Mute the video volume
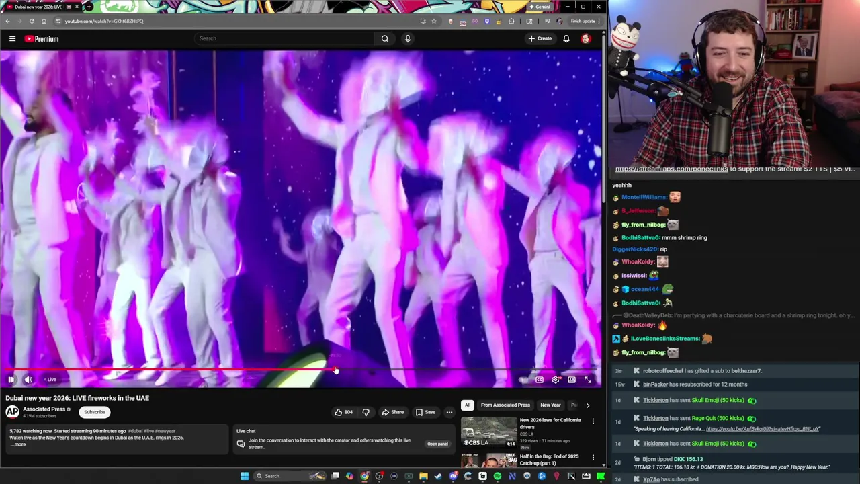860x484 pixels. click(x=28, y=380)
